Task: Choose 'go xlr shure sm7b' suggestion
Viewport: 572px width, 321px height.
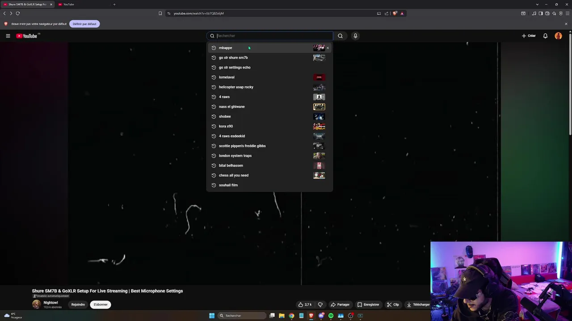Action: [x=269, y=58]
